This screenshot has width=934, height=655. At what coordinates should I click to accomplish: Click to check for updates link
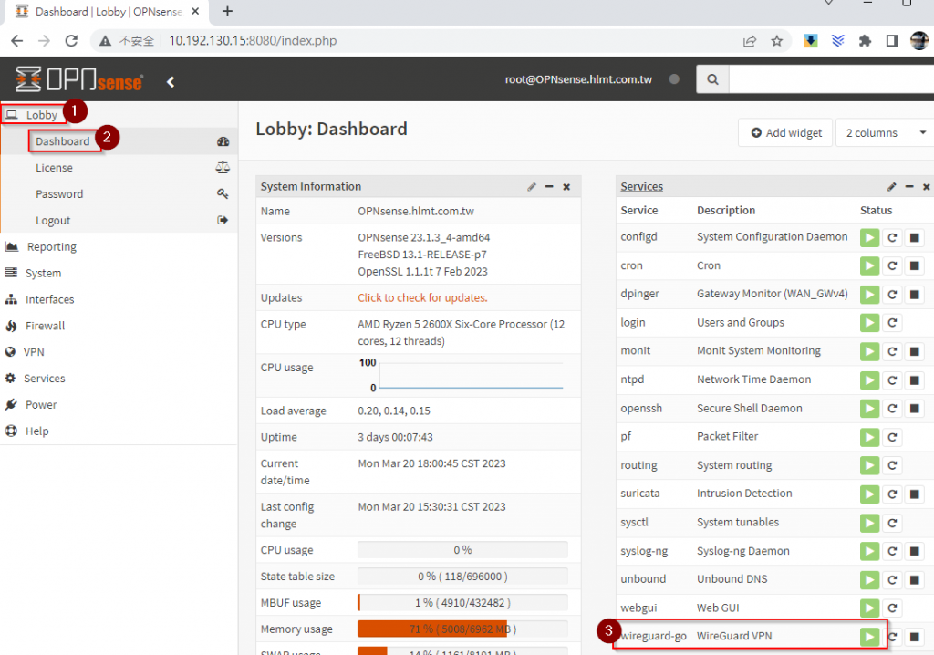pos(422,297)
